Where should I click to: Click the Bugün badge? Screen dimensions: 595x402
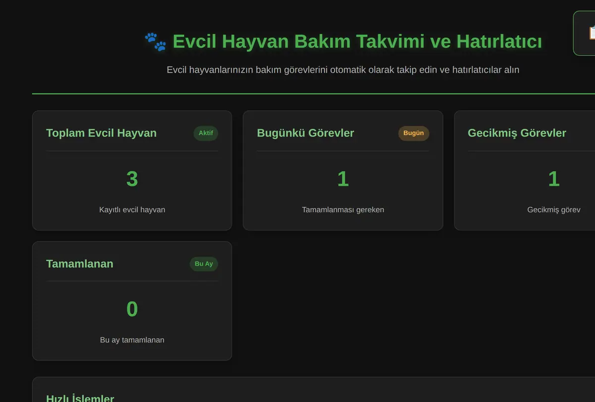414,133
